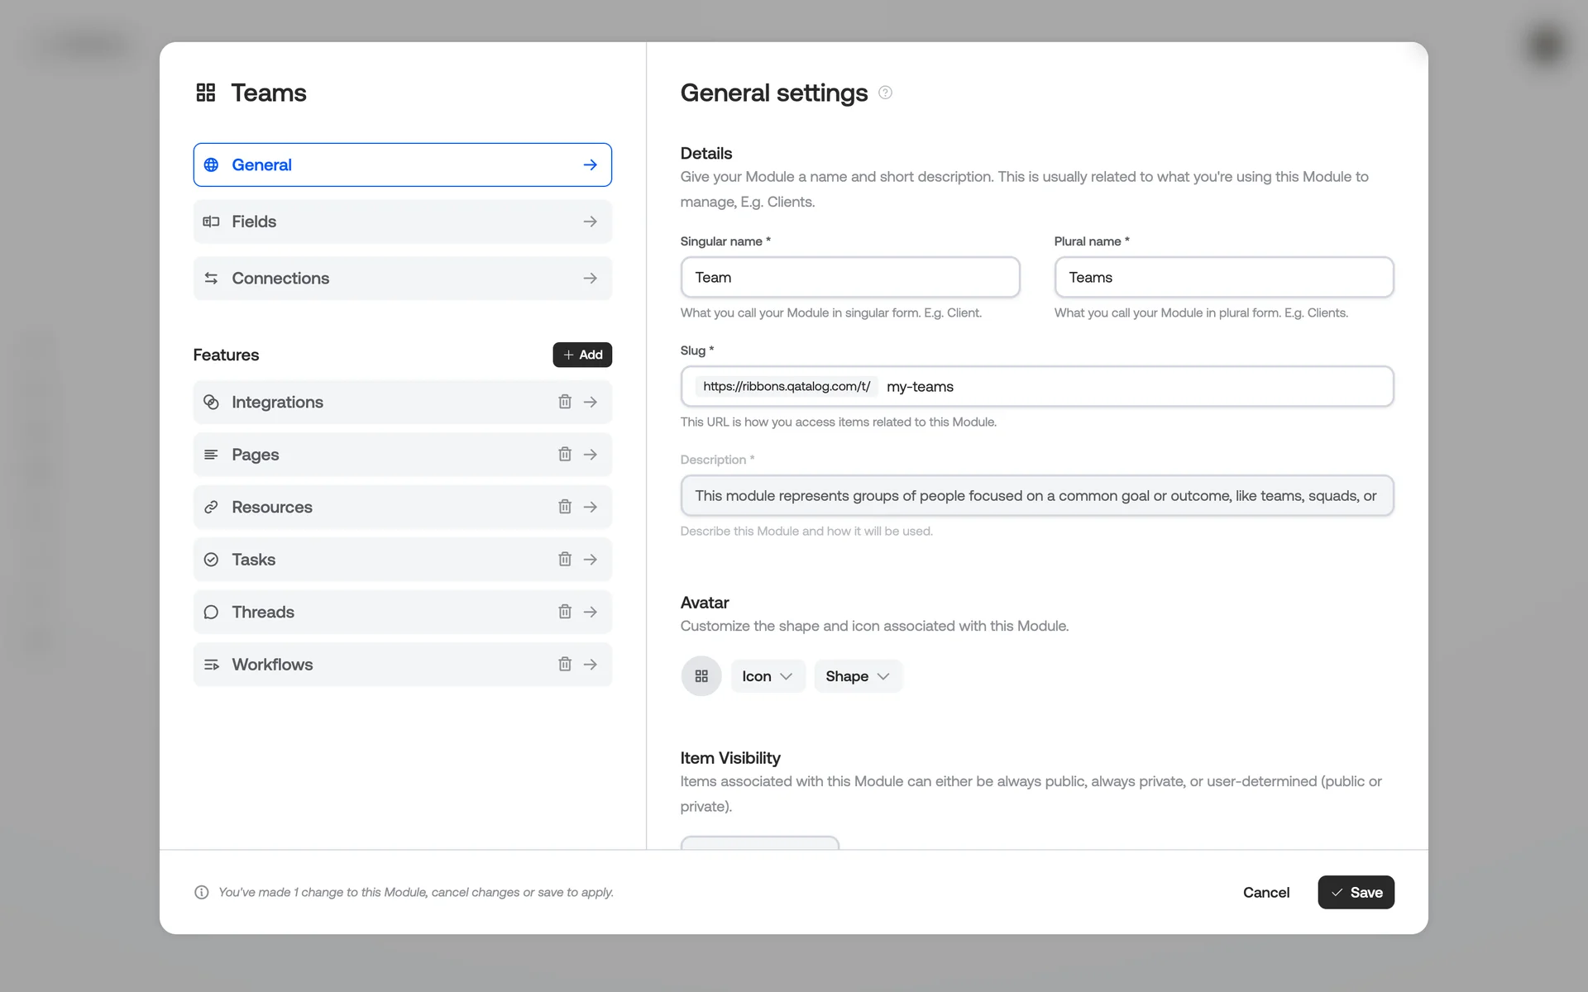Select the General settings tab
The height and width of the screenshot is (992, 1588).
(x=402, y=165)
